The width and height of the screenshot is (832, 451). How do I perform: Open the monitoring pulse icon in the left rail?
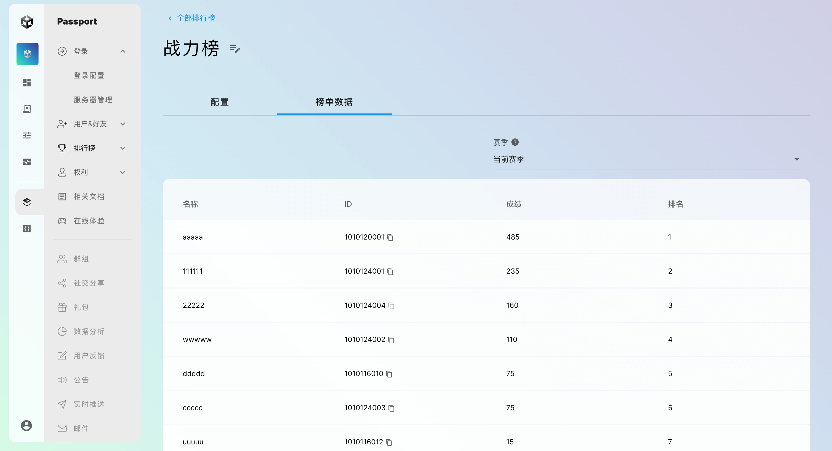tap(27, 162)
